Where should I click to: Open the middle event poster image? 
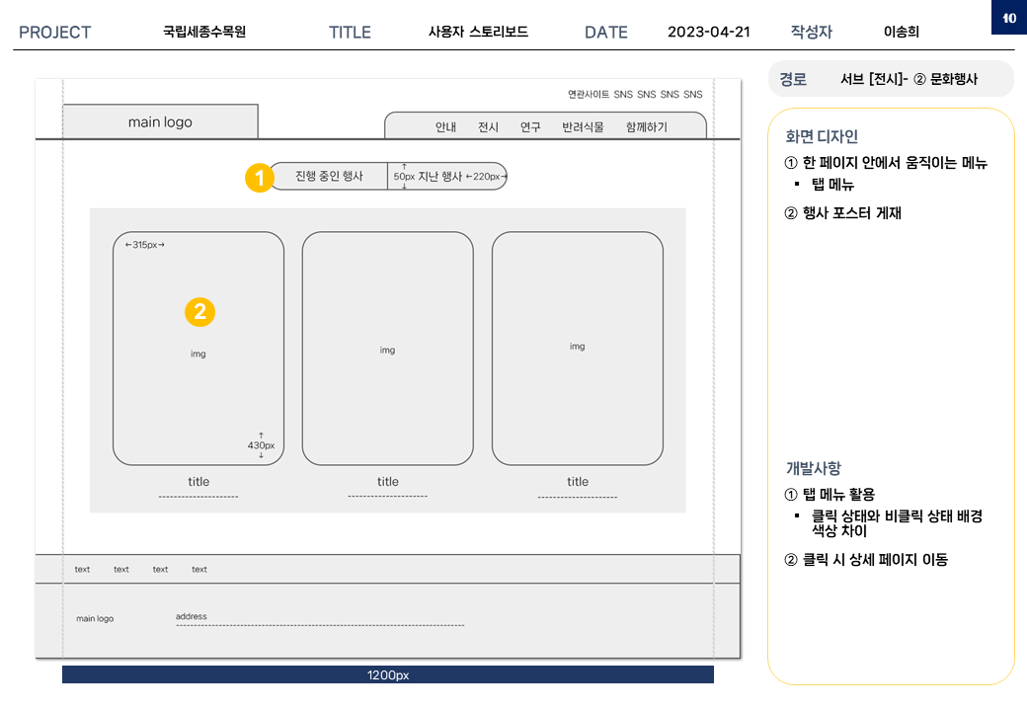coord(387,350)
